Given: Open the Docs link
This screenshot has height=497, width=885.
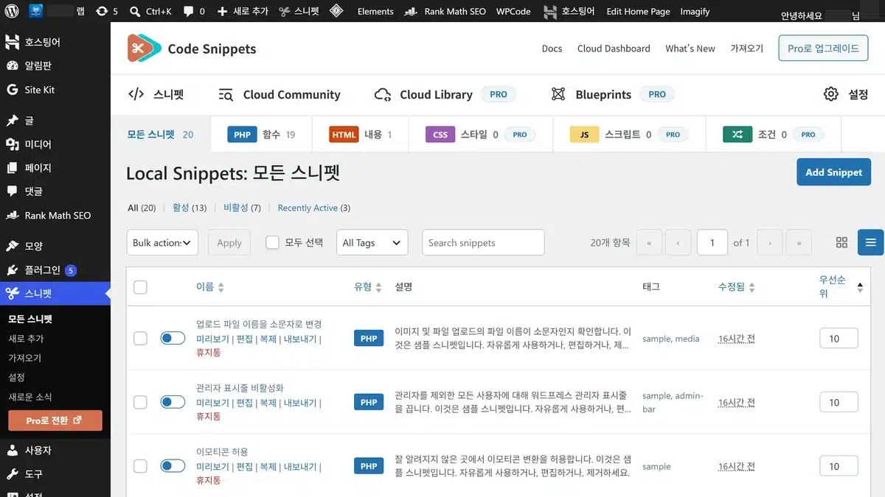Looking at the screenshot, I should click(552, 49).
